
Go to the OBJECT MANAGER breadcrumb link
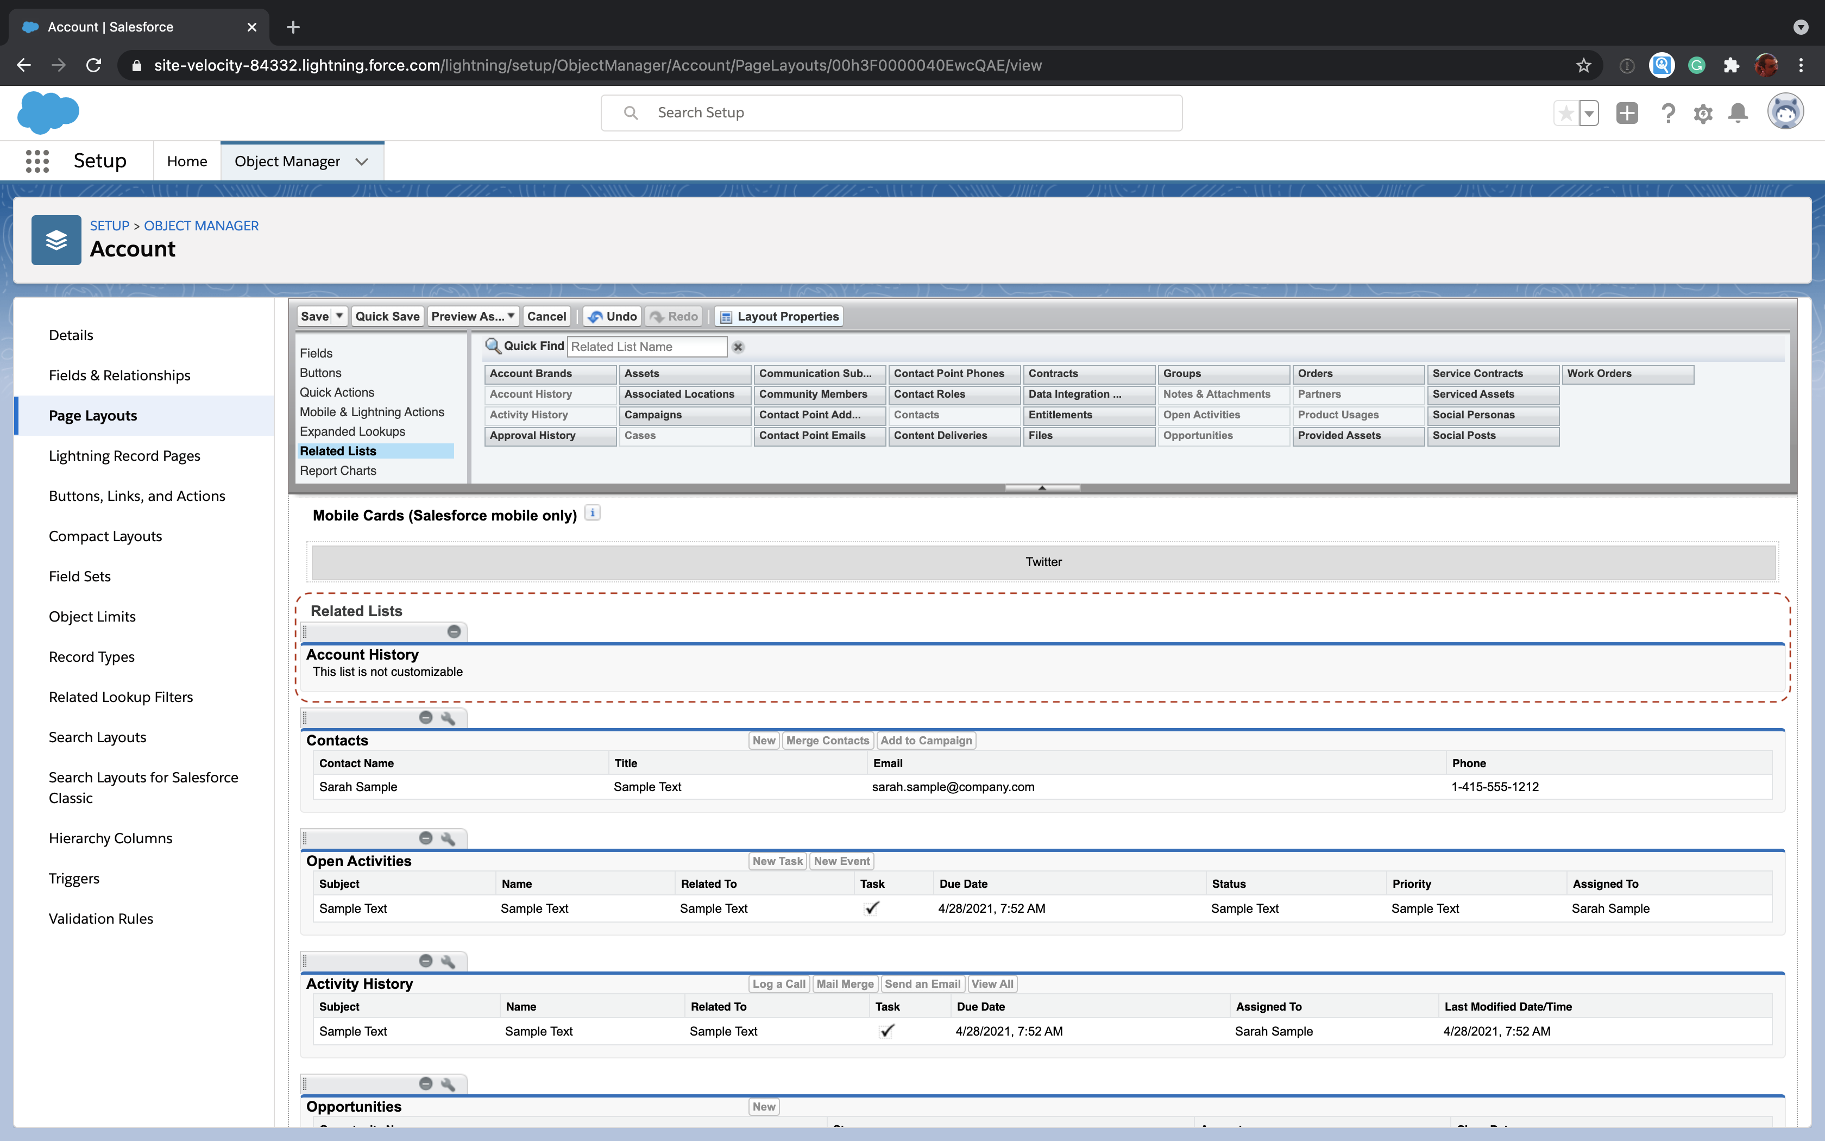200,225
